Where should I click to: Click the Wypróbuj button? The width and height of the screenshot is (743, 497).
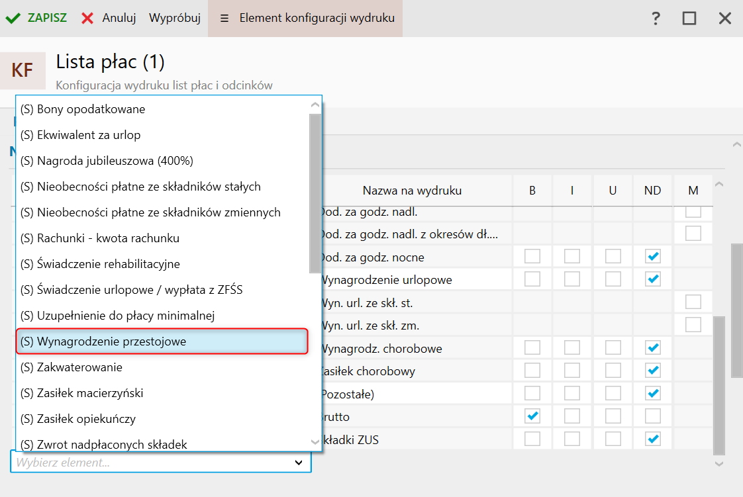point(175,19)
